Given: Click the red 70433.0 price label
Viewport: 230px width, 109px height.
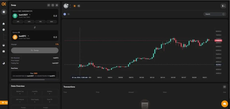Looking at the screenshot, I should (x=218, y=40).
